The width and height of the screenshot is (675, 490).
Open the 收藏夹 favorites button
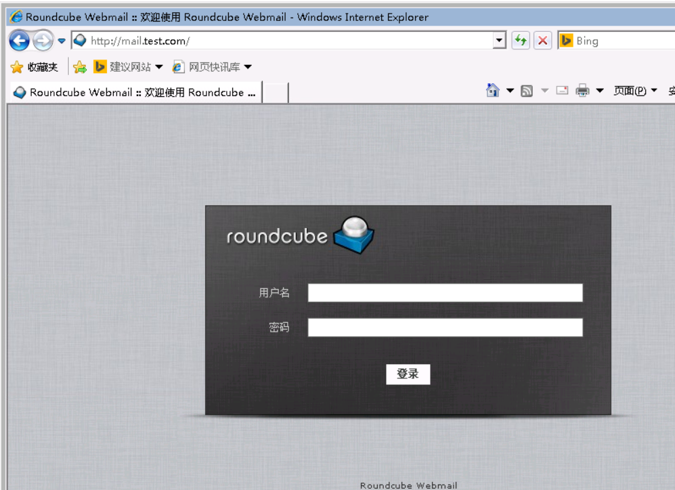(x=34, y=67)
